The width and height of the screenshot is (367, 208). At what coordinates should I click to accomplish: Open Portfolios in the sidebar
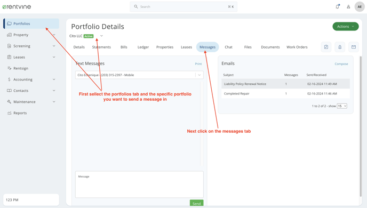click(x=31, y=23)
